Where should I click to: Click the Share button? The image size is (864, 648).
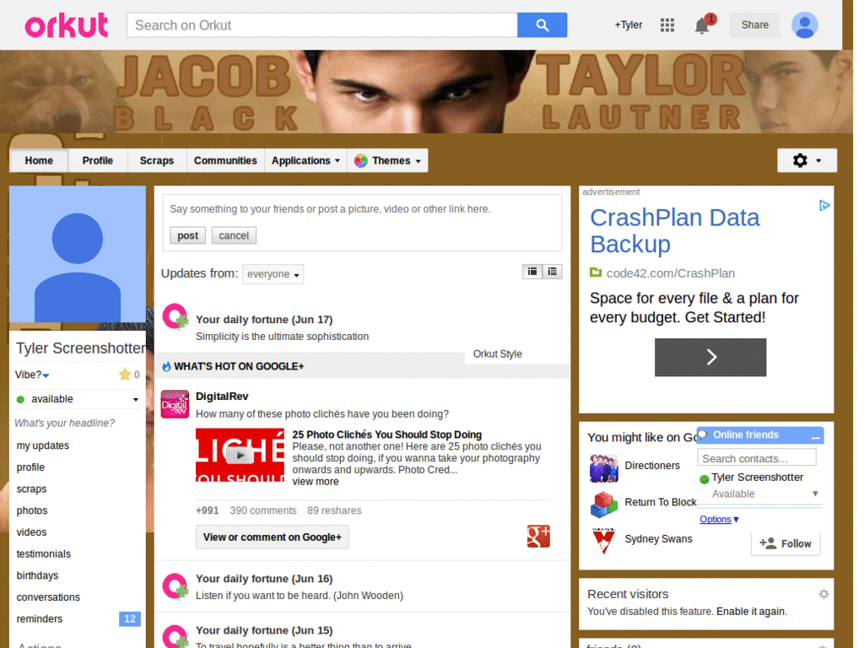pyautogui.click(x=755, y=24)
